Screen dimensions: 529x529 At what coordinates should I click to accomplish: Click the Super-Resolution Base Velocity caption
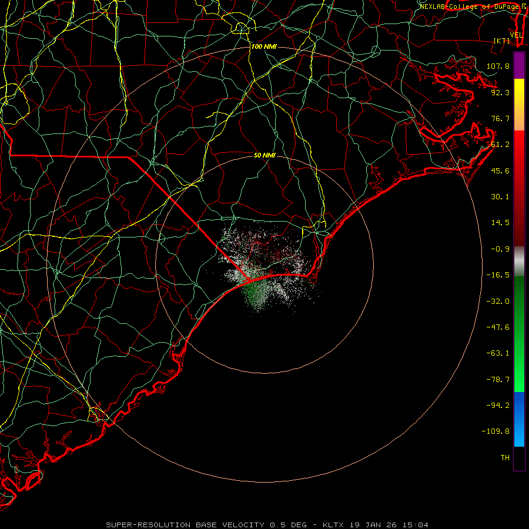[267, 525]
